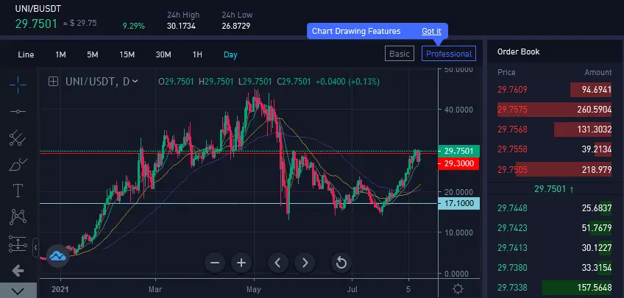Screen dimensions: 624x298
Task: Click the 17.1000 light blue price label
Action: (x=458, y=203)
